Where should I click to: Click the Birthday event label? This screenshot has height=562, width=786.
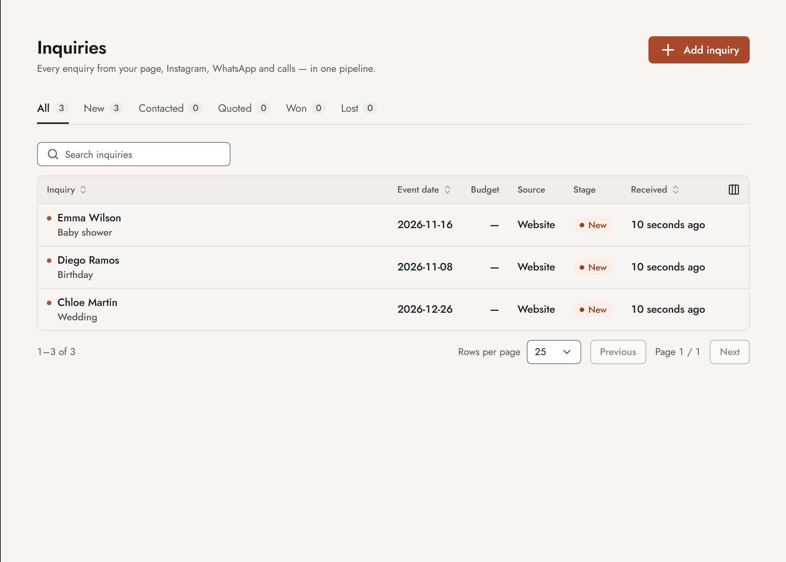(x=75, y=275)
